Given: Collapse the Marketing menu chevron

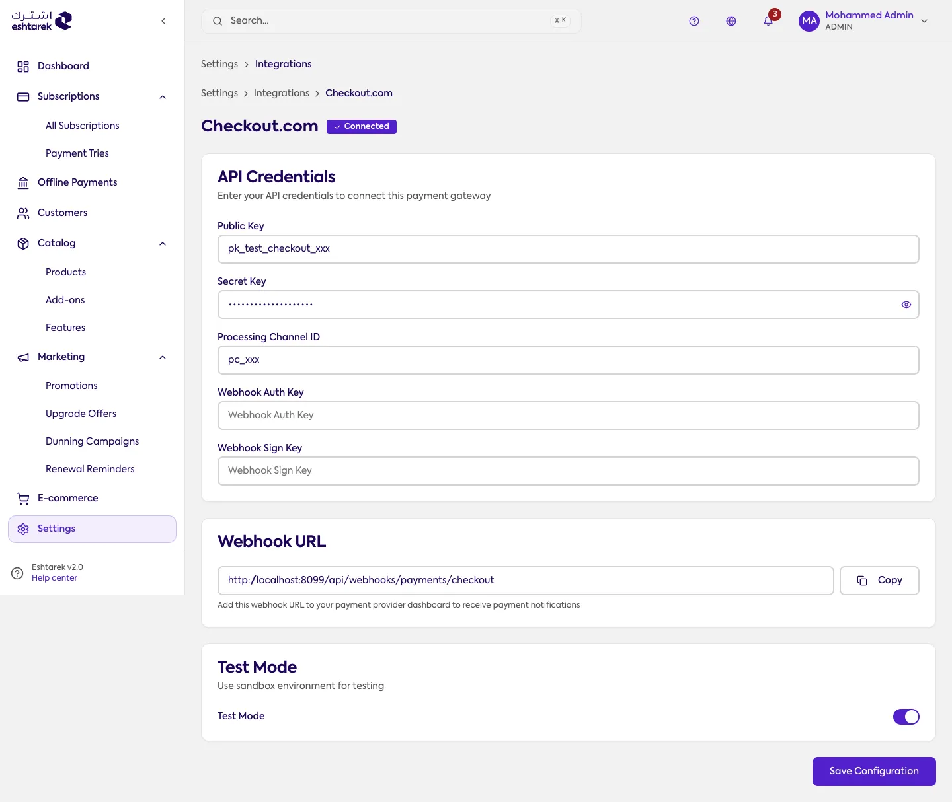Looking at the screenshot, I should tap(163, 357).
